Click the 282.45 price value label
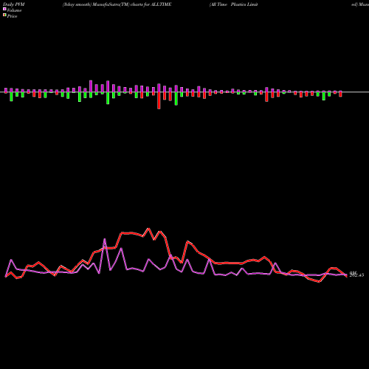 (356, 275)
